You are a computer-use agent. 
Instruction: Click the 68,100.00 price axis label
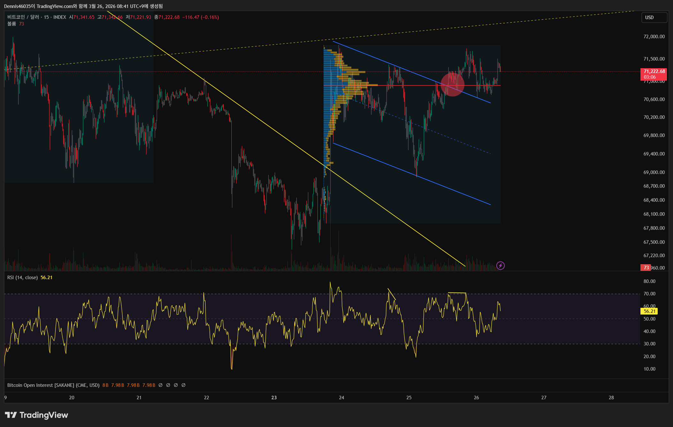coord(654,214)
